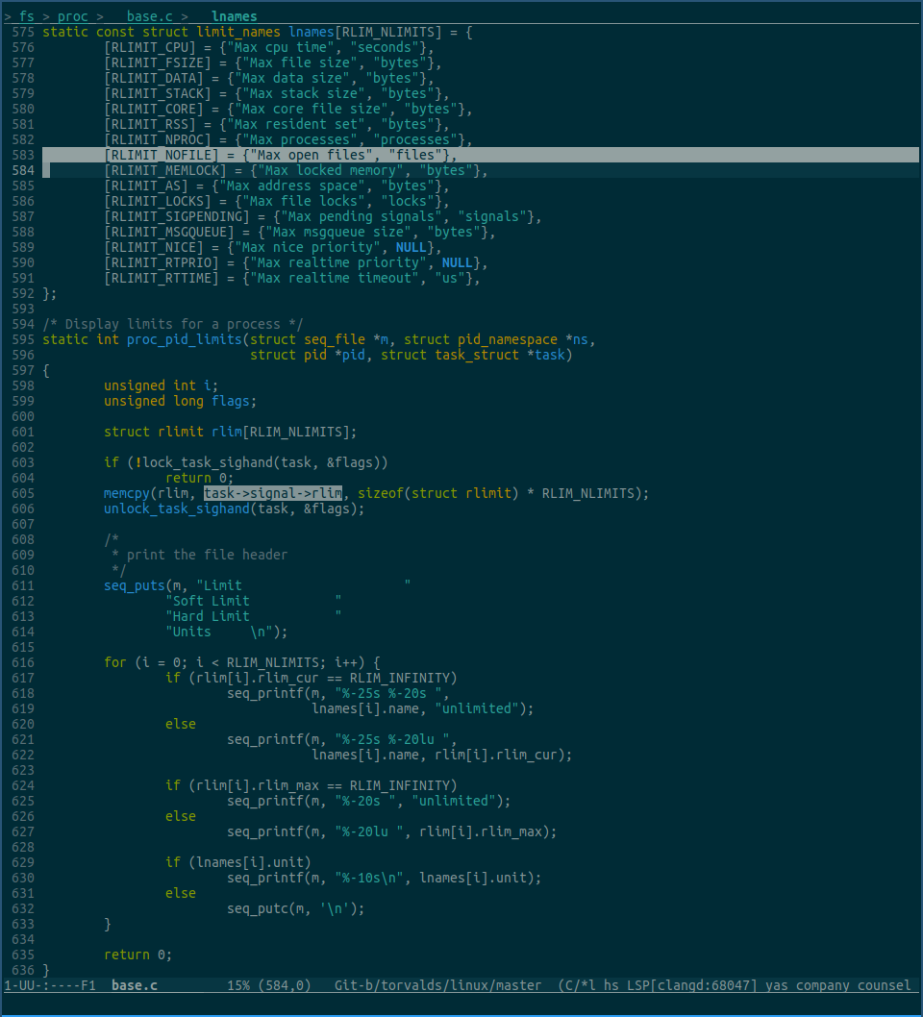923x1017 pixels.
Task: Click the highlighted RLIMIT_NOFILE line
Action: click(279, 155)
